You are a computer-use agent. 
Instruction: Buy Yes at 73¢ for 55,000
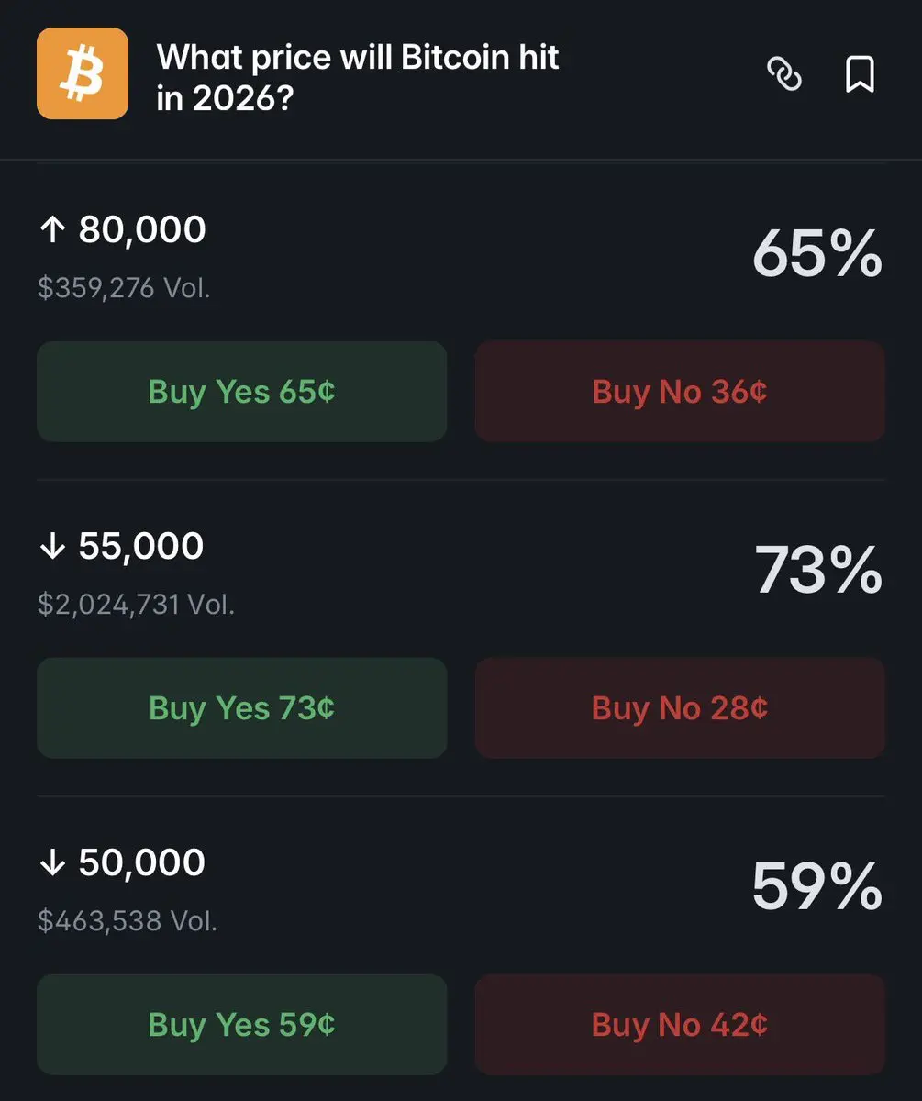(x=242, y=708)
